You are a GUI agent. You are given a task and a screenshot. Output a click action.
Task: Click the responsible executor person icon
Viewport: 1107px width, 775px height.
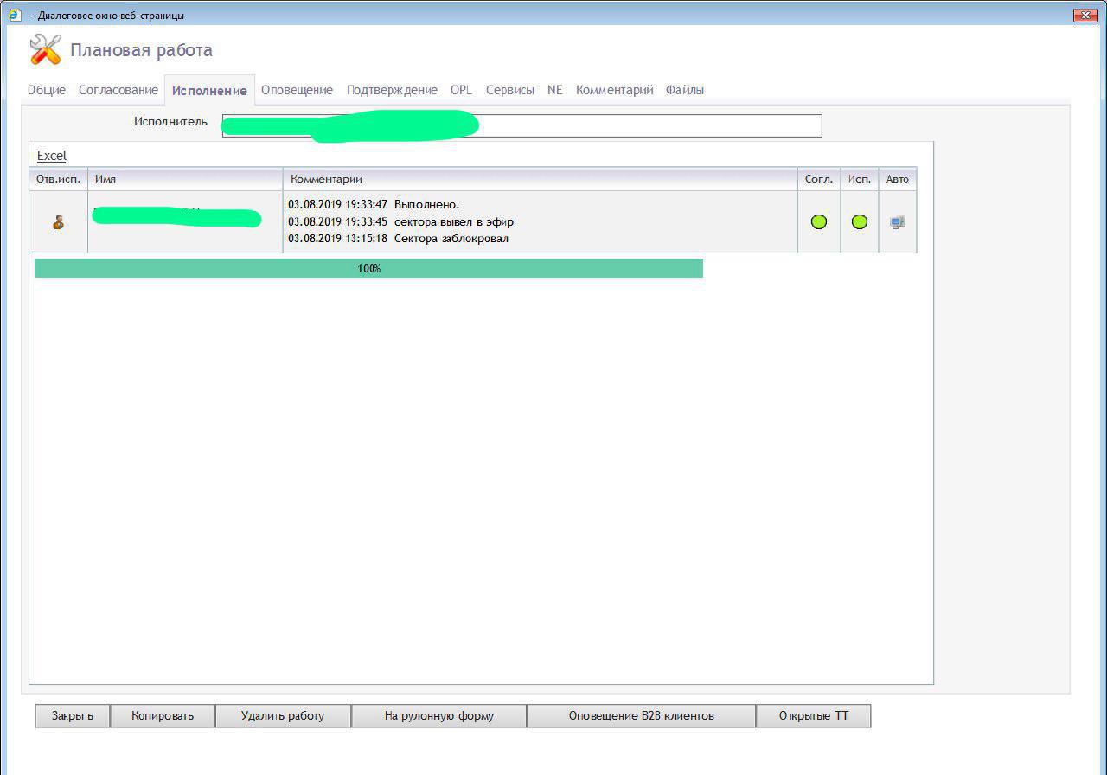59,222
